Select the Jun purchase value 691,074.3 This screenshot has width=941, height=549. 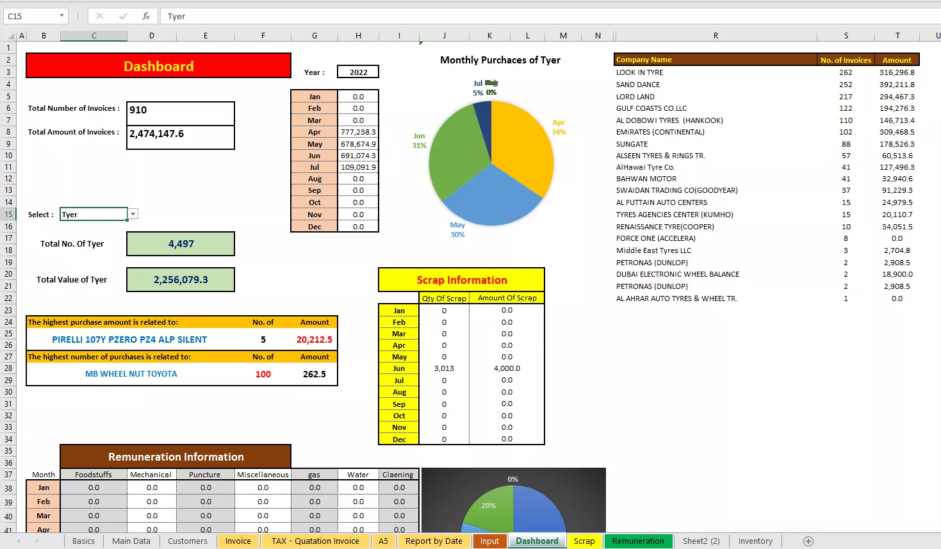(x=358, y=156)
